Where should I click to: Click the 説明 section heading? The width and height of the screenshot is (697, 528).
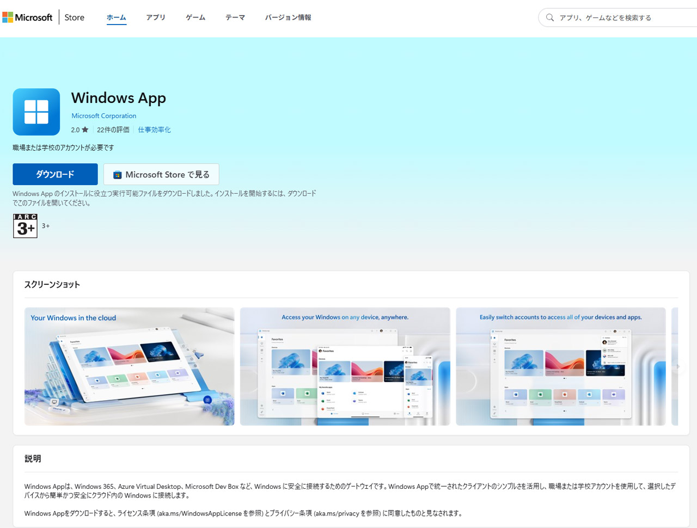coord(33,458)
